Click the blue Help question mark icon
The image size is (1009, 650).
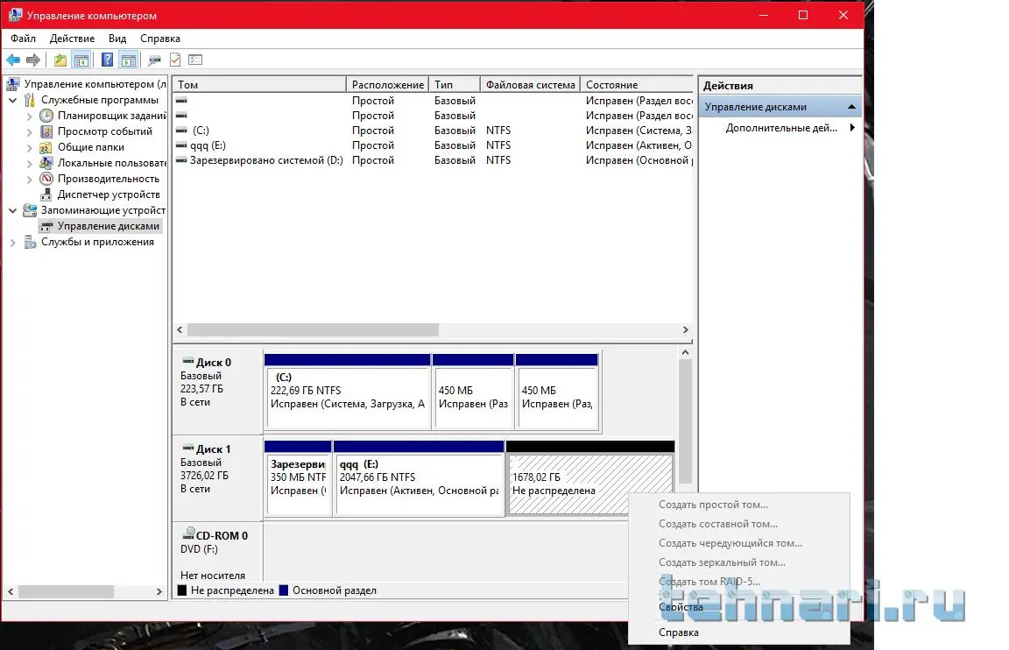[x=107, y=60]
